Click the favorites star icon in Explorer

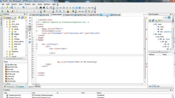click(25, 17)
